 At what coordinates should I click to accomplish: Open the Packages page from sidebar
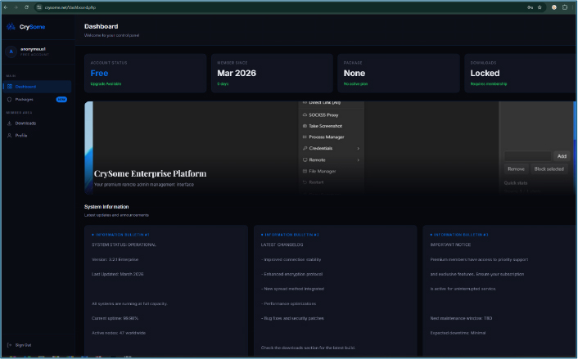click(25, 99)
